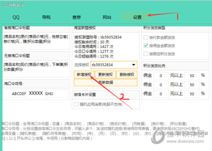This screenshot has height=151, width=212.
Task: Click second row percentage field
Action: pyautogui.click(x=192, y=85)
